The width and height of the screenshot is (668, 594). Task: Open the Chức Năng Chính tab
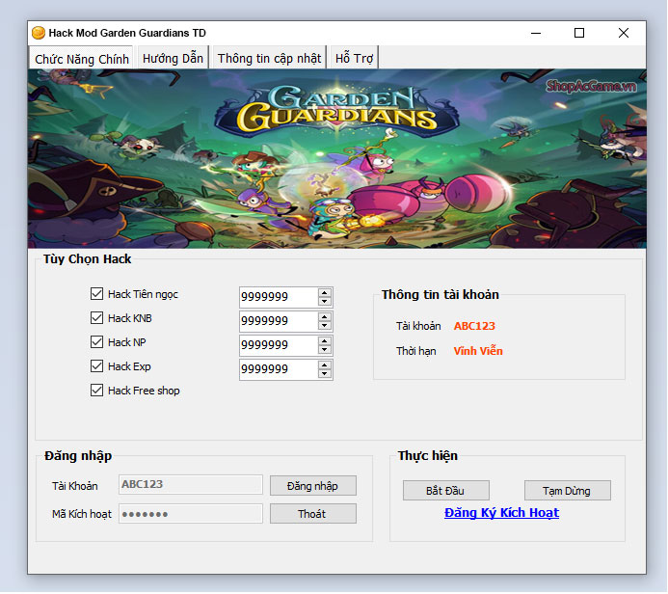(81, 58)
